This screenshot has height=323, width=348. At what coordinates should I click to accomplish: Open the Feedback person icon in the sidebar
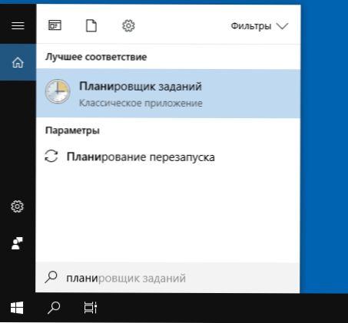17,243
